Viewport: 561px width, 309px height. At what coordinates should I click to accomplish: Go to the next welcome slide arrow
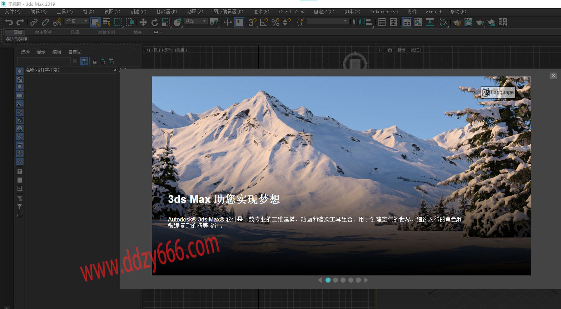click(366, 280)
